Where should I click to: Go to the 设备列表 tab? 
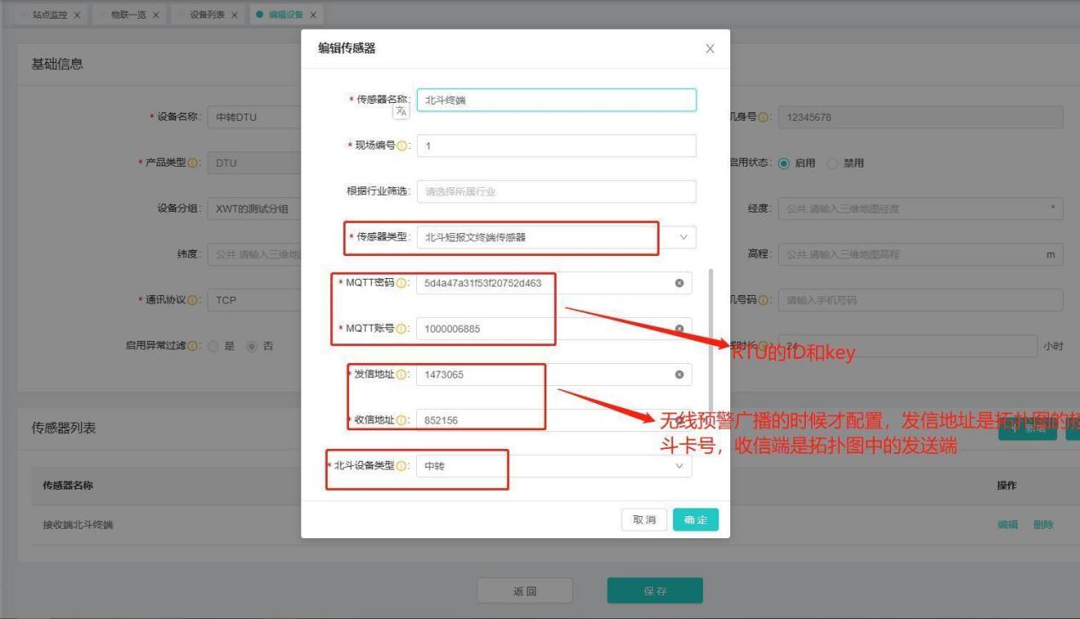[x=208, y=15]
